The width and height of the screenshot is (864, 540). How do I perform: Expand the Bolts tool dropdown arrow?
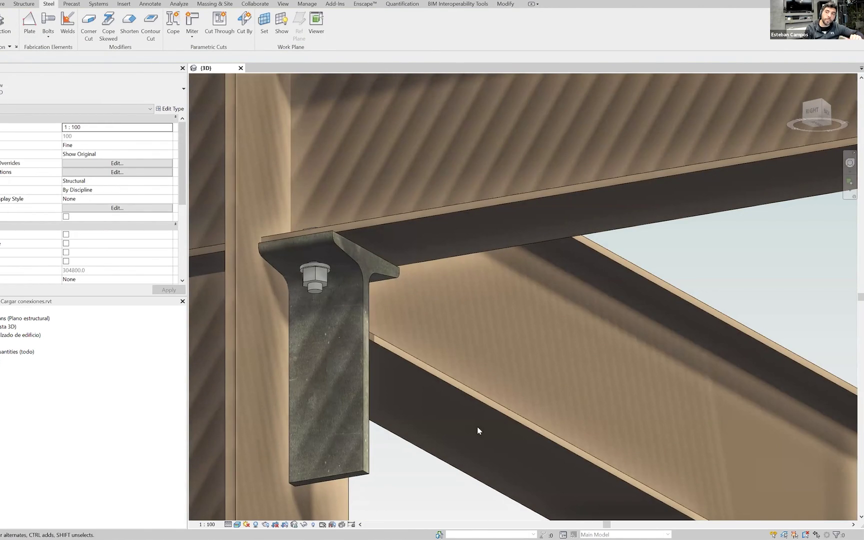(48, 37)
